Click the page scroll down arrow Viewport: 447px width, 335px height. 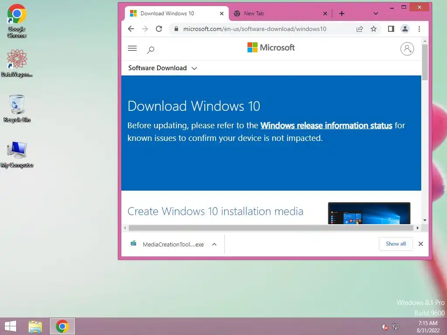click(425, 220)
